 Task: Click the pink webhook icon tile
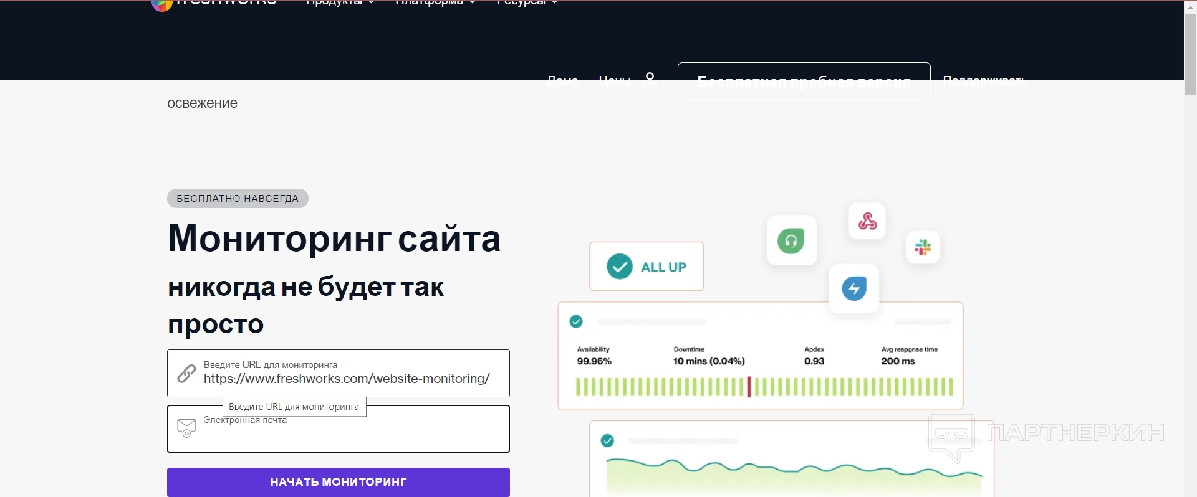tap(867, 220)
